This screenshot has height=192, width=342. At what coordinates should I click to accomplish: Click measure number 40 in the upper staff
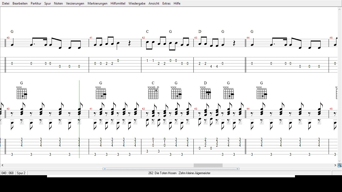(8, 38)
